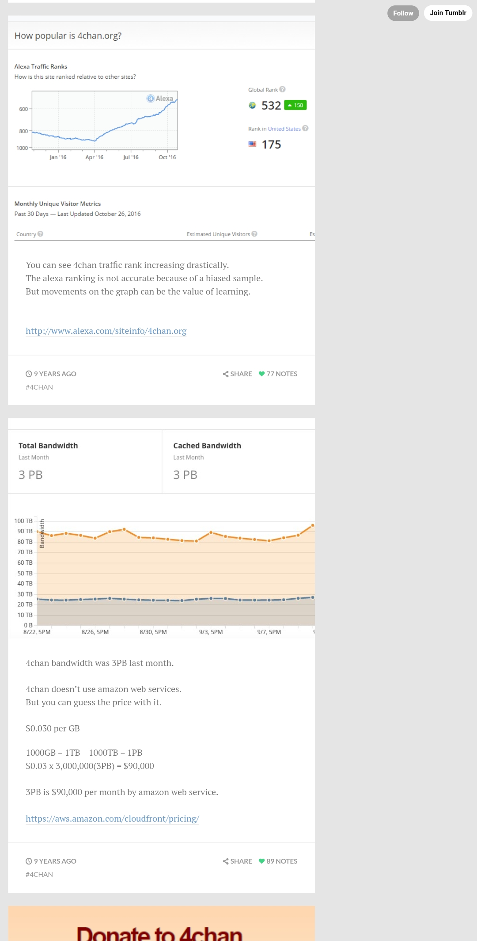Viewport: 477px width, 941px height.
Task: Click the '4chan bandwidth was 3PB last month.' line
Action: point(99,663)
